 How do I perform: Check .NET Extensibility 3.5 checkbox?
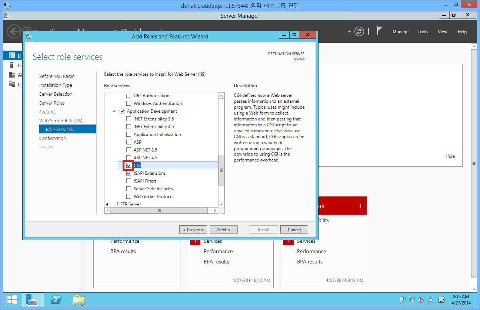129,119
